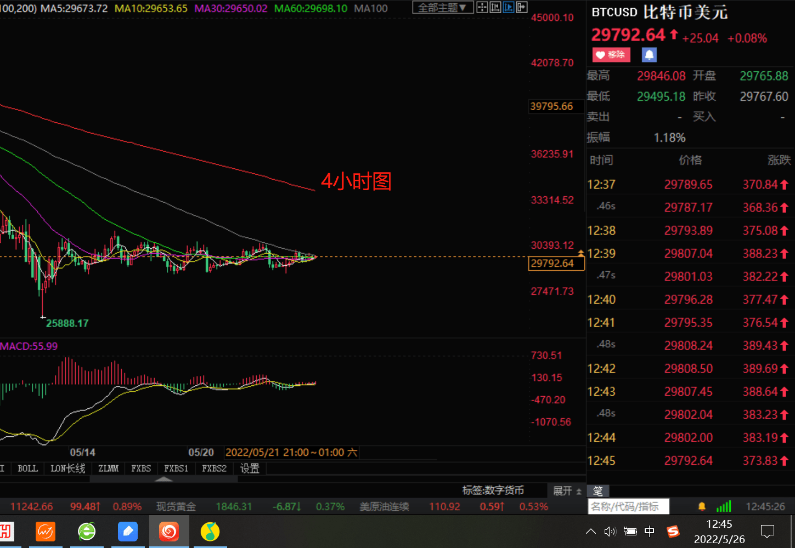Click the 05/20 date on time axis
Image resolution: width=795 pixels, height=548 pixels.
tap(201, 453)
